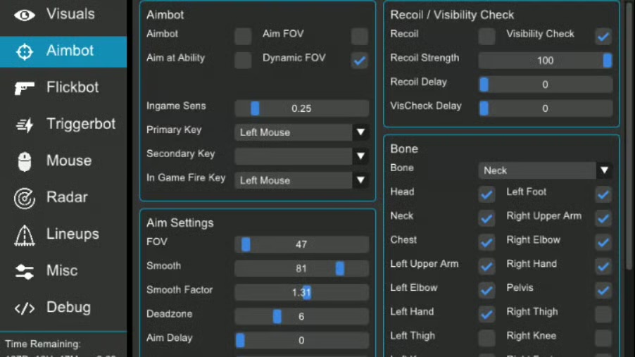Click the Smooth Factor slider
The image size is (635, 357).
coord(302,292)
